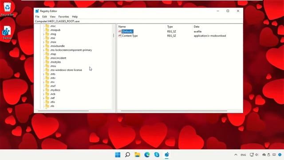Click the .mxf folder icon
This screenshot has width=284, height=160.
[x=47, y=86]
